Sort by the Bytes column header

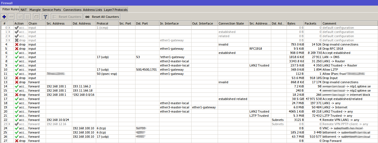click(295, 23)
